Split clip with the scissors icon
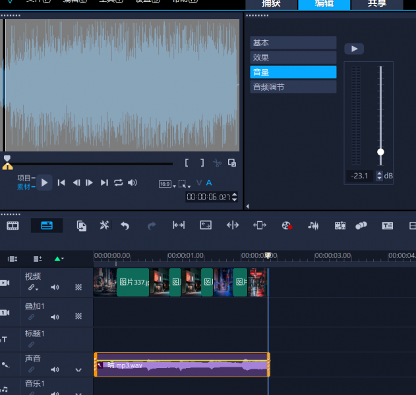This screenshot has height=395, width=416. point(217,163)
